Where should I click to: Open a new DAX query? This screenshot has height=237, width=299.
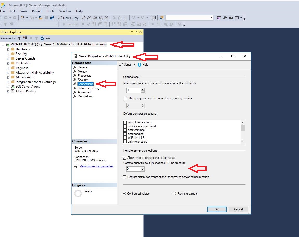point(106,18)
